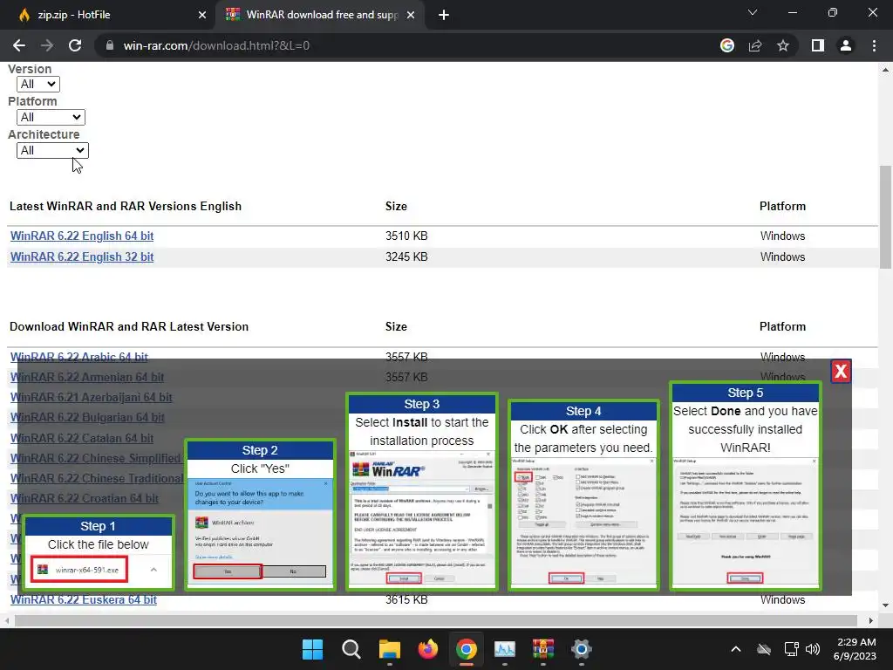
Task: Click the Step 2 Click Yes thumbnail
Action: click(260, 515)
